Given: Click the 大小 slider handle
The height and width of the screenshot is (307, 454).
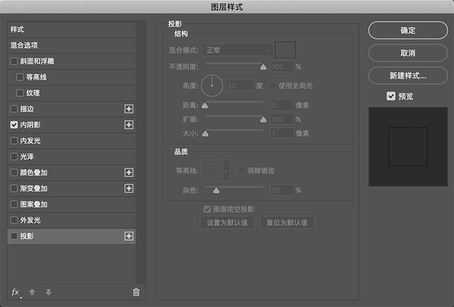Looking at the screenshot, I should (205, 133).
